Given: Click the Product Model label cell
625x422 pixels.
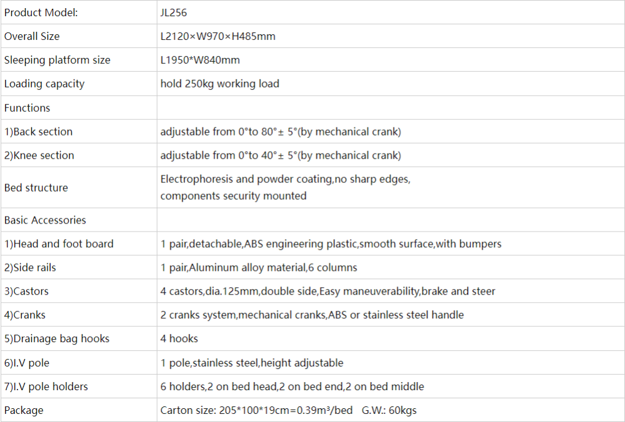Looking at the screenshot, I should point(41,12).
